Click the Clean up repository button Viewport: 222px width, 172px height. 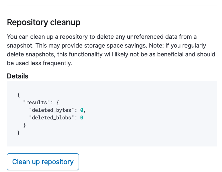click(x=43, y=162)
